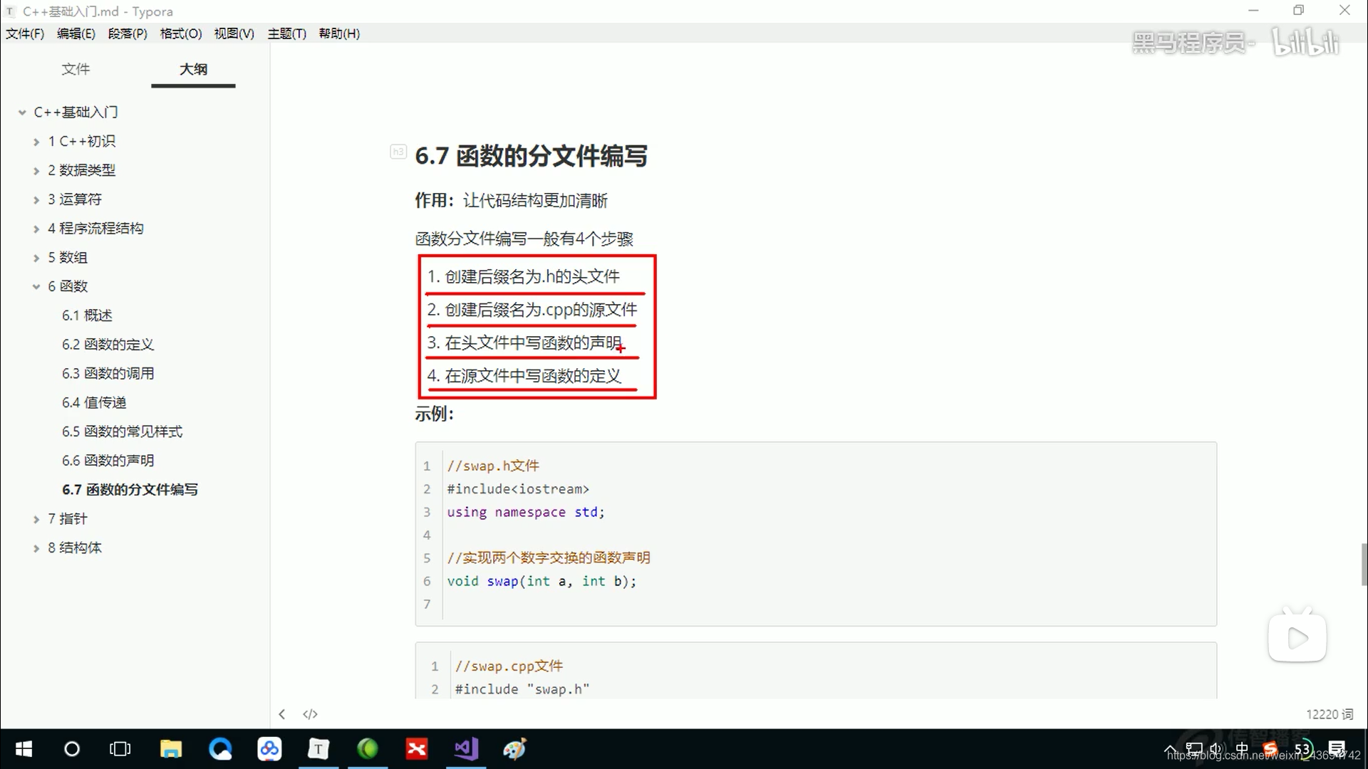
Task: Click the bilibili play button overlay
Action: [1297, 637]
